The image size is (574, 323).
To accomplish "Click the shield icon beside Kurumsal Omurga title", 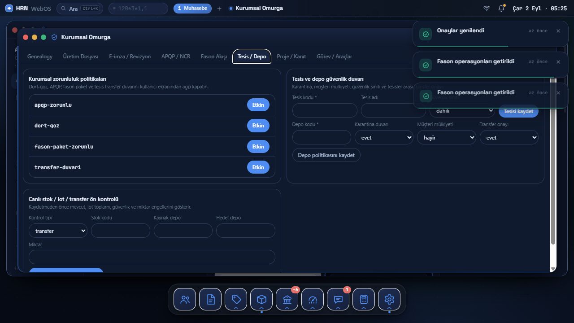I will pos(54,37).
